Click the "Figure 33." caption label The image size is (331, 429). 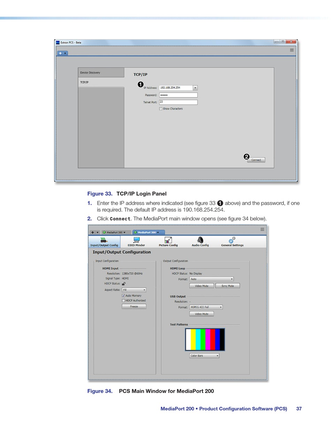[100, 194]
